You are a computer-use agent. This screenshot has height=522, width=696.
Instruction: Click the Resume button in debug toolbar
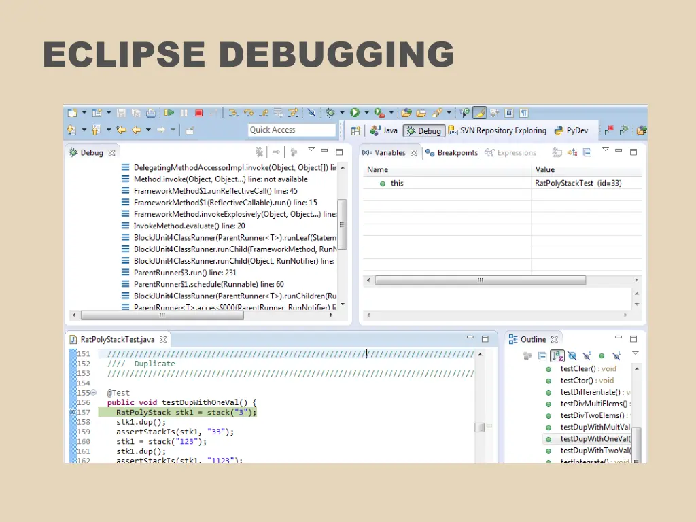(170, 112)
